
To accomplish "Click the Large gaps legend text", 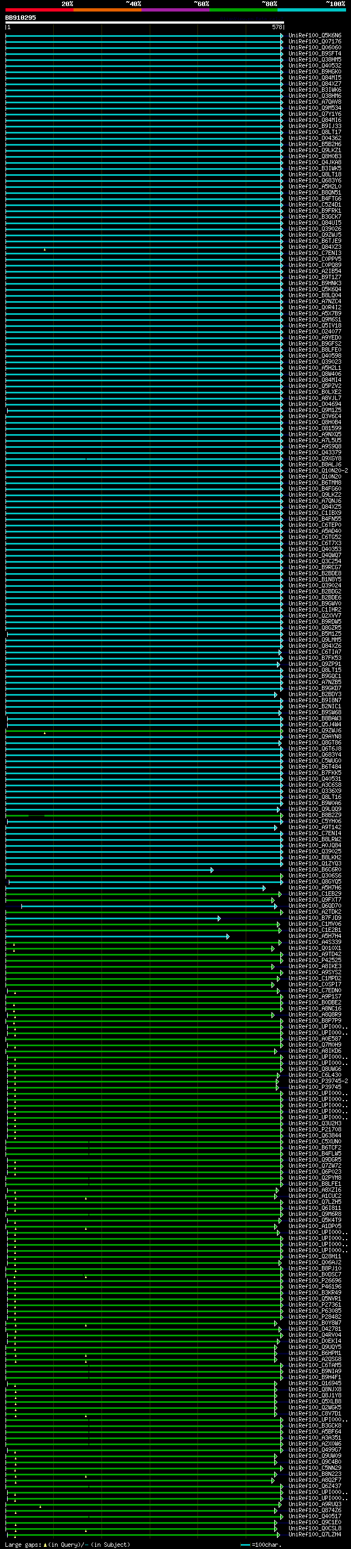I will tap(23, 1544).
